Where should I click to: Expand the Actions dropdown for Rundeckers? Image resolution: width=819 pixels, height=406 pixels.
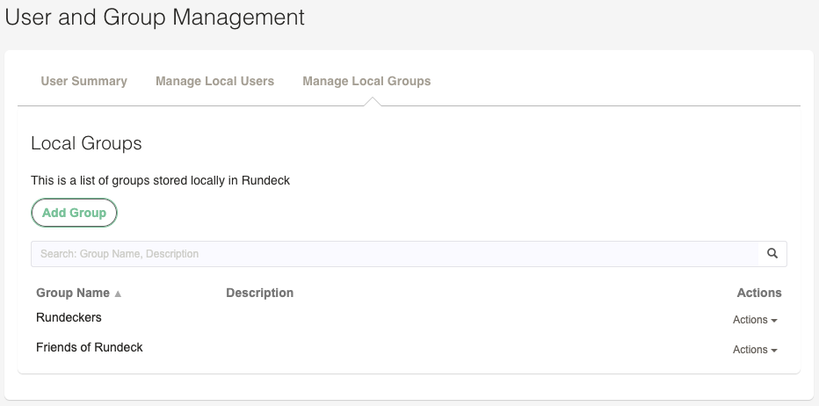click(x=755, y=320)
